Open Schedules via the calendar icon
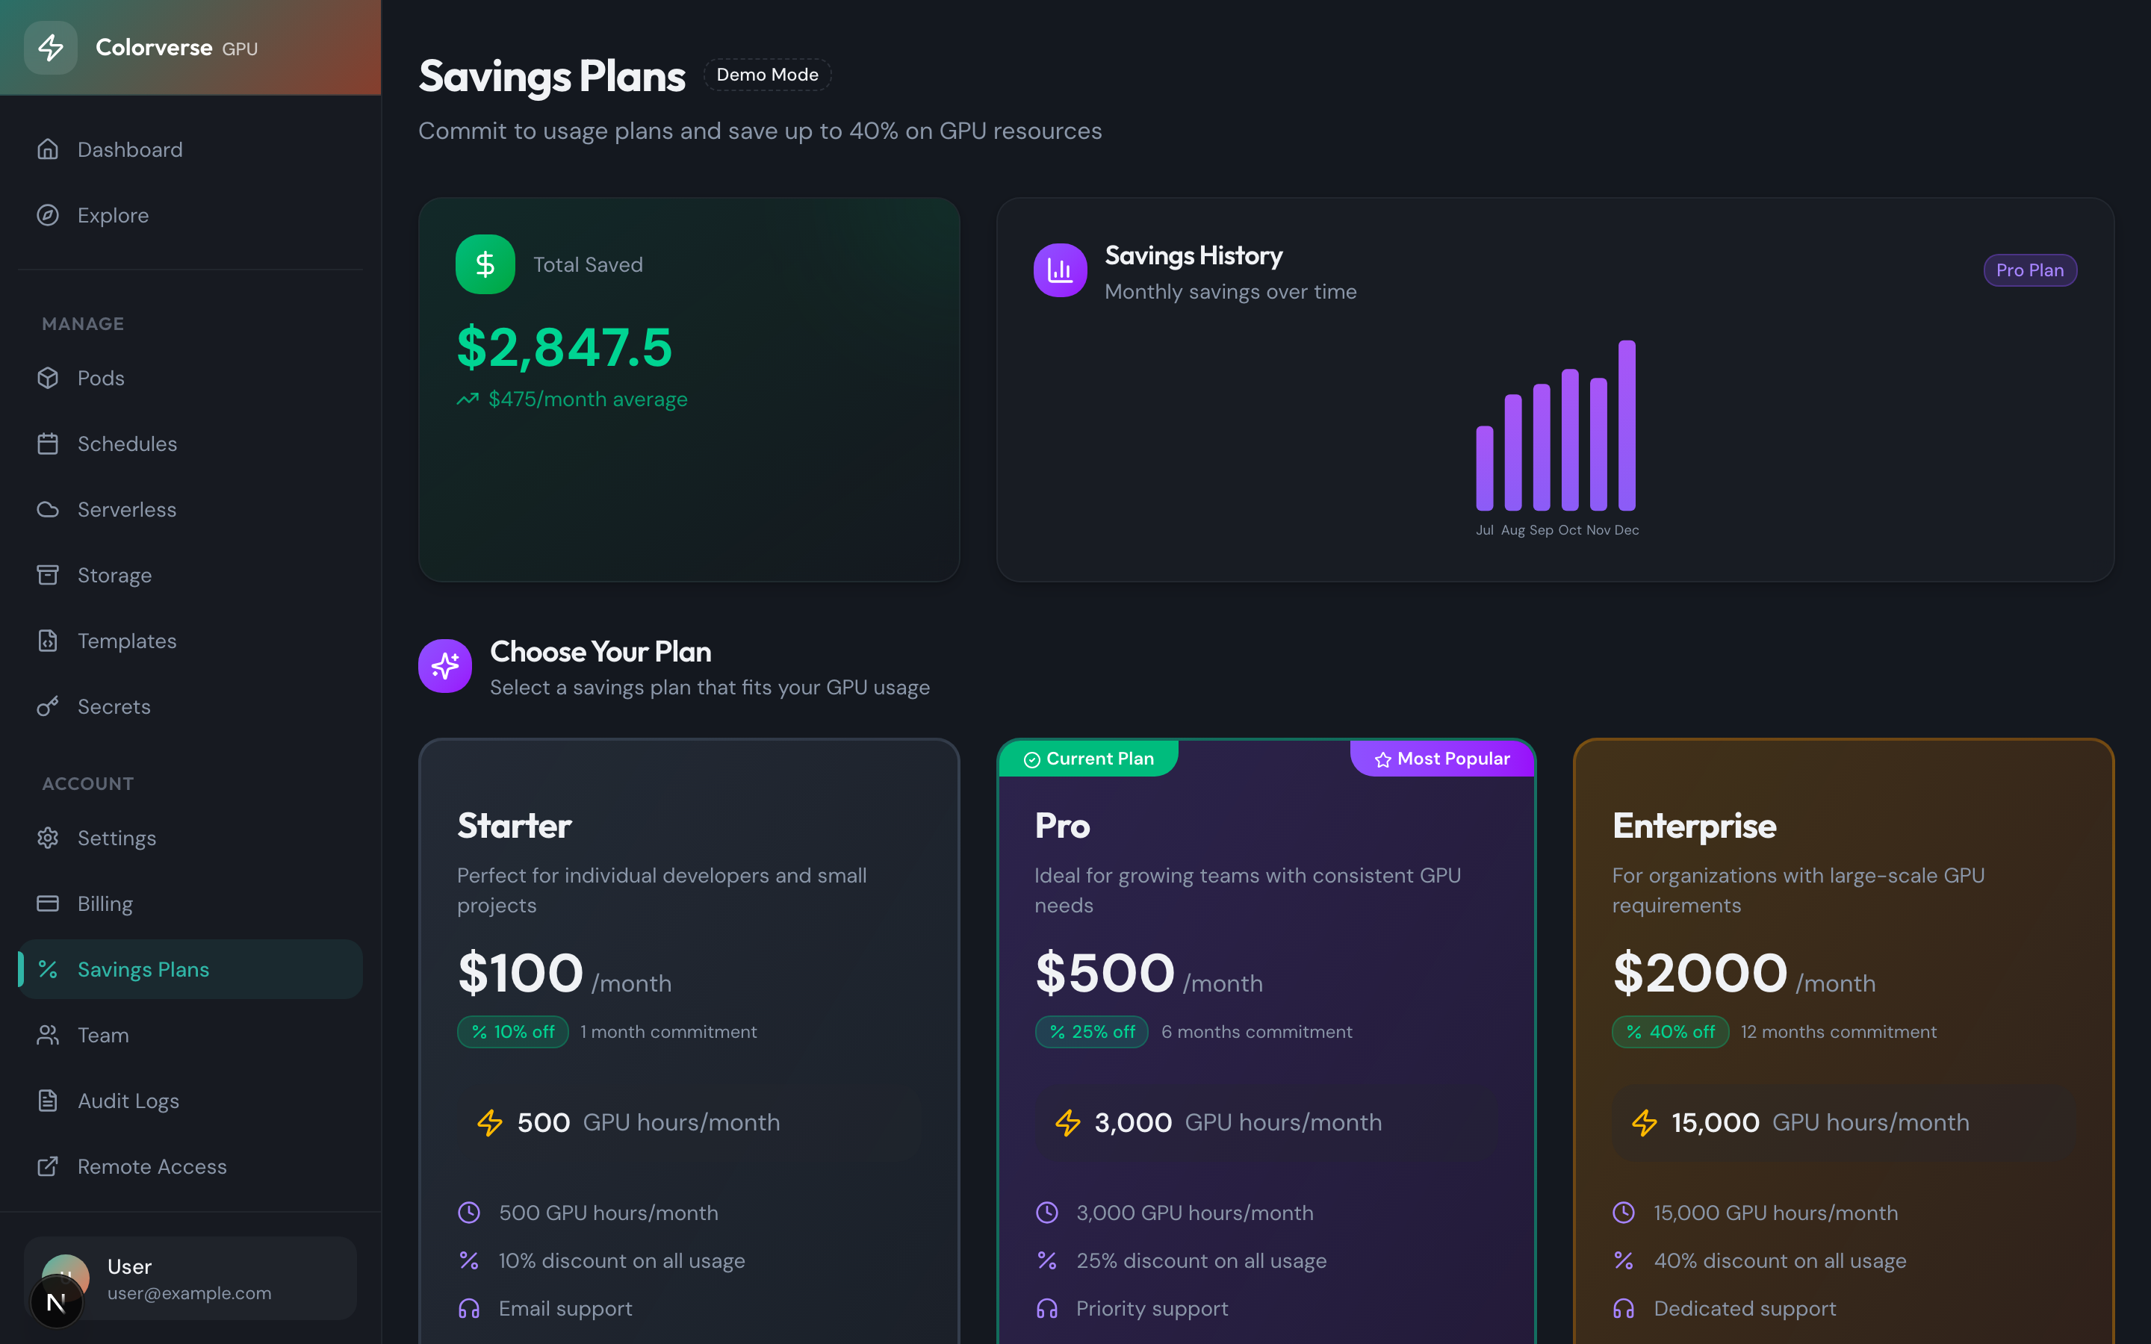This screenshot has height=1344, width=2151. click(49, 444)
